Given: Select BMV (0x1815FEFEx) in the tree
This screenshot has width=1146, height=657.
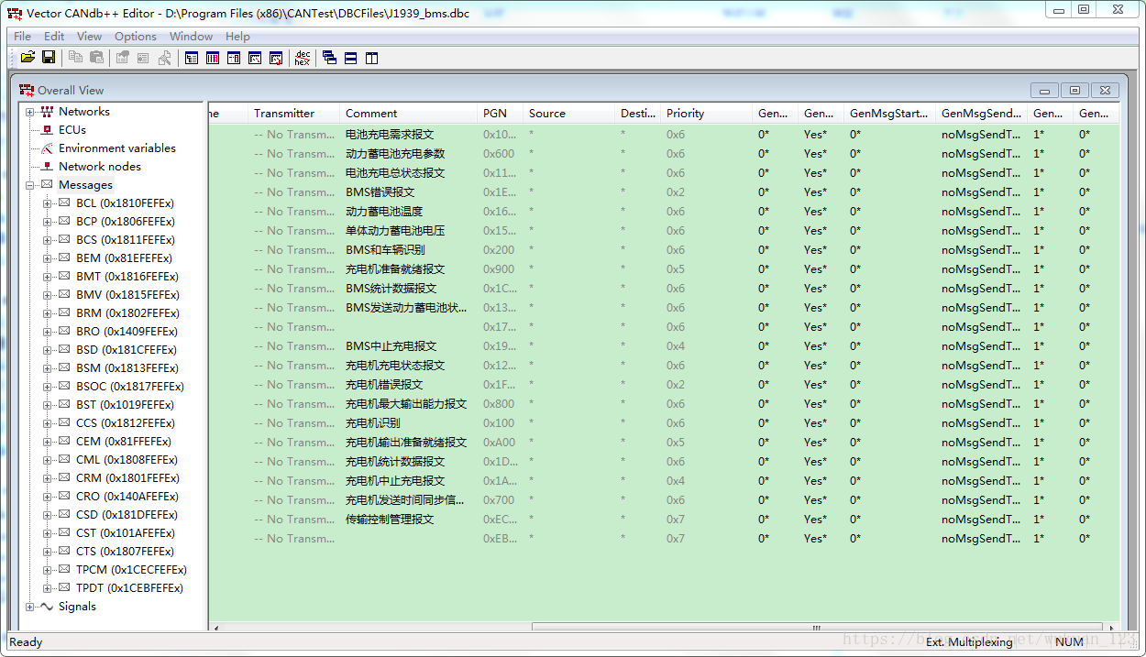Looking at the screenshot, I should pos(127,295).
